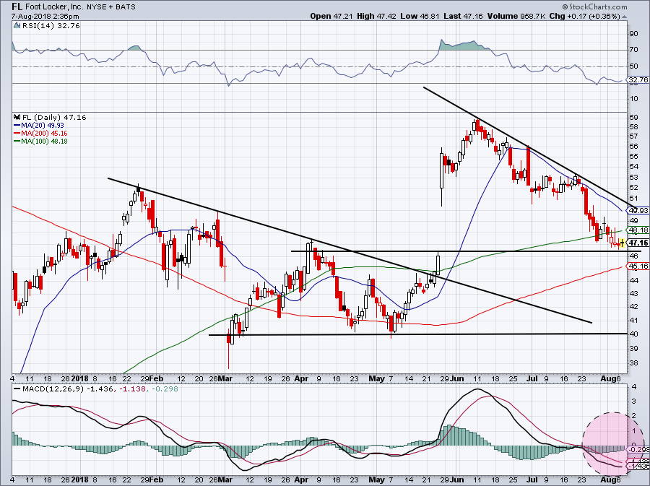The height and width of the screenshot is (486, 650).
Task: Click the NYSE + BATS exchange label
Action: coord(111,6)
